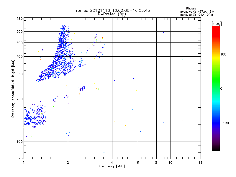The width and height of the screenshot is (236, 177).
Task: Click y-axis tick label '400'
Action: point(19,56)
